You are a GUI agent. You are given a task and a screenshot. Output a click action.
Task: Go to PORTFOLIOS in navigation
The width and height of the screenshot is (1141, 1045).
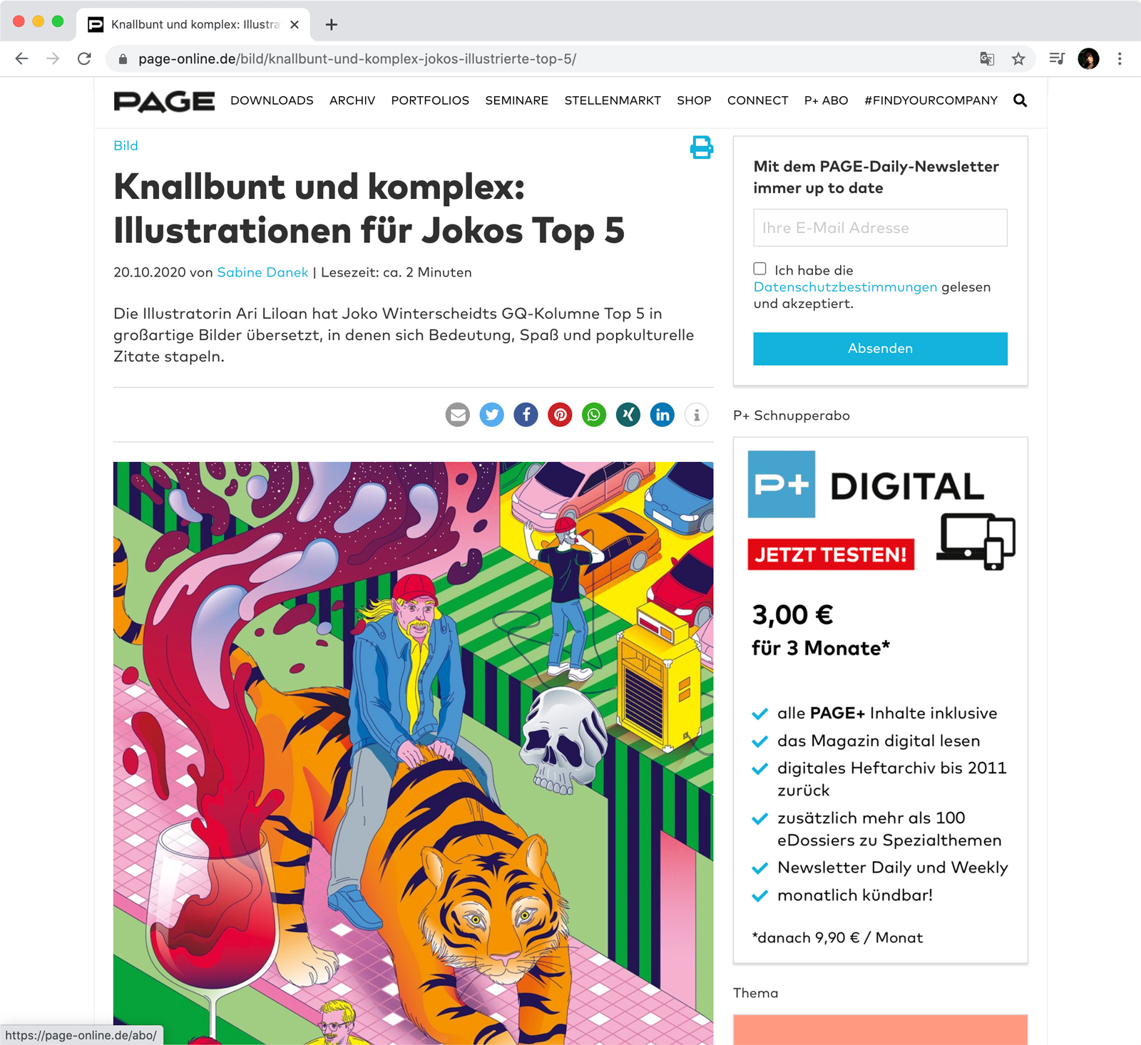click(x=430, y=101)
